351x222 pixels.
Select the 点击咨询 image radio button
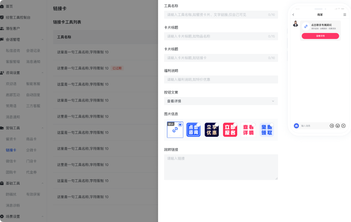(198, 124)
